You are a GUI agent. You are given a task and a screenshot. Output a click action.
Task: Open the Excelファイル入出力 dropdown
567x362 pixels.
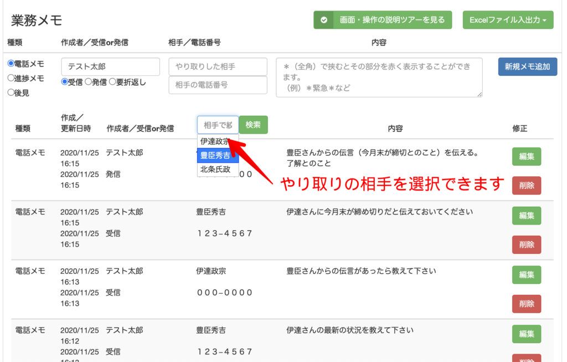pos(508,20)
